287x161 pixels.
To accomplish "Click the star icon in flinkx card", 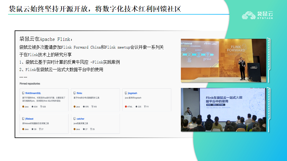I will tap(84, 107).
